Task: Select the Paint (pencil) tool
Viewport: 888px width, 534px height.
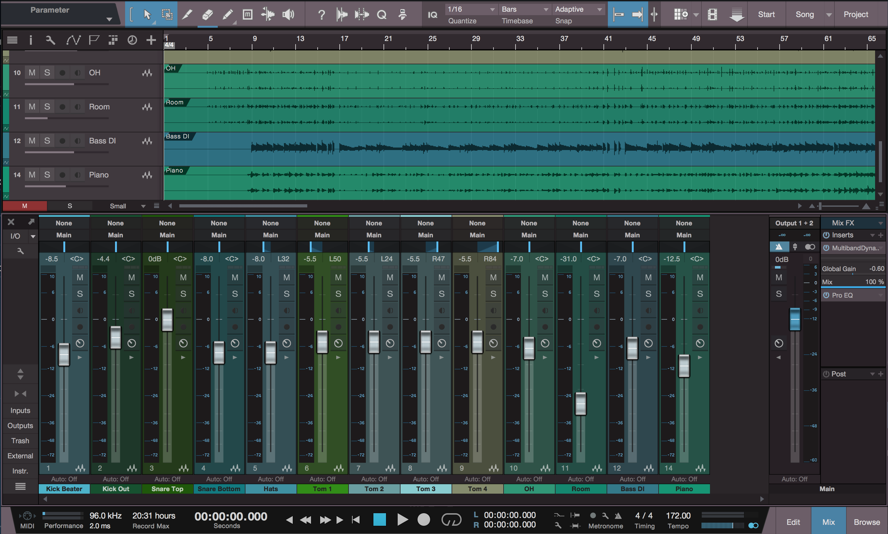Action: (x=227, y=15)
